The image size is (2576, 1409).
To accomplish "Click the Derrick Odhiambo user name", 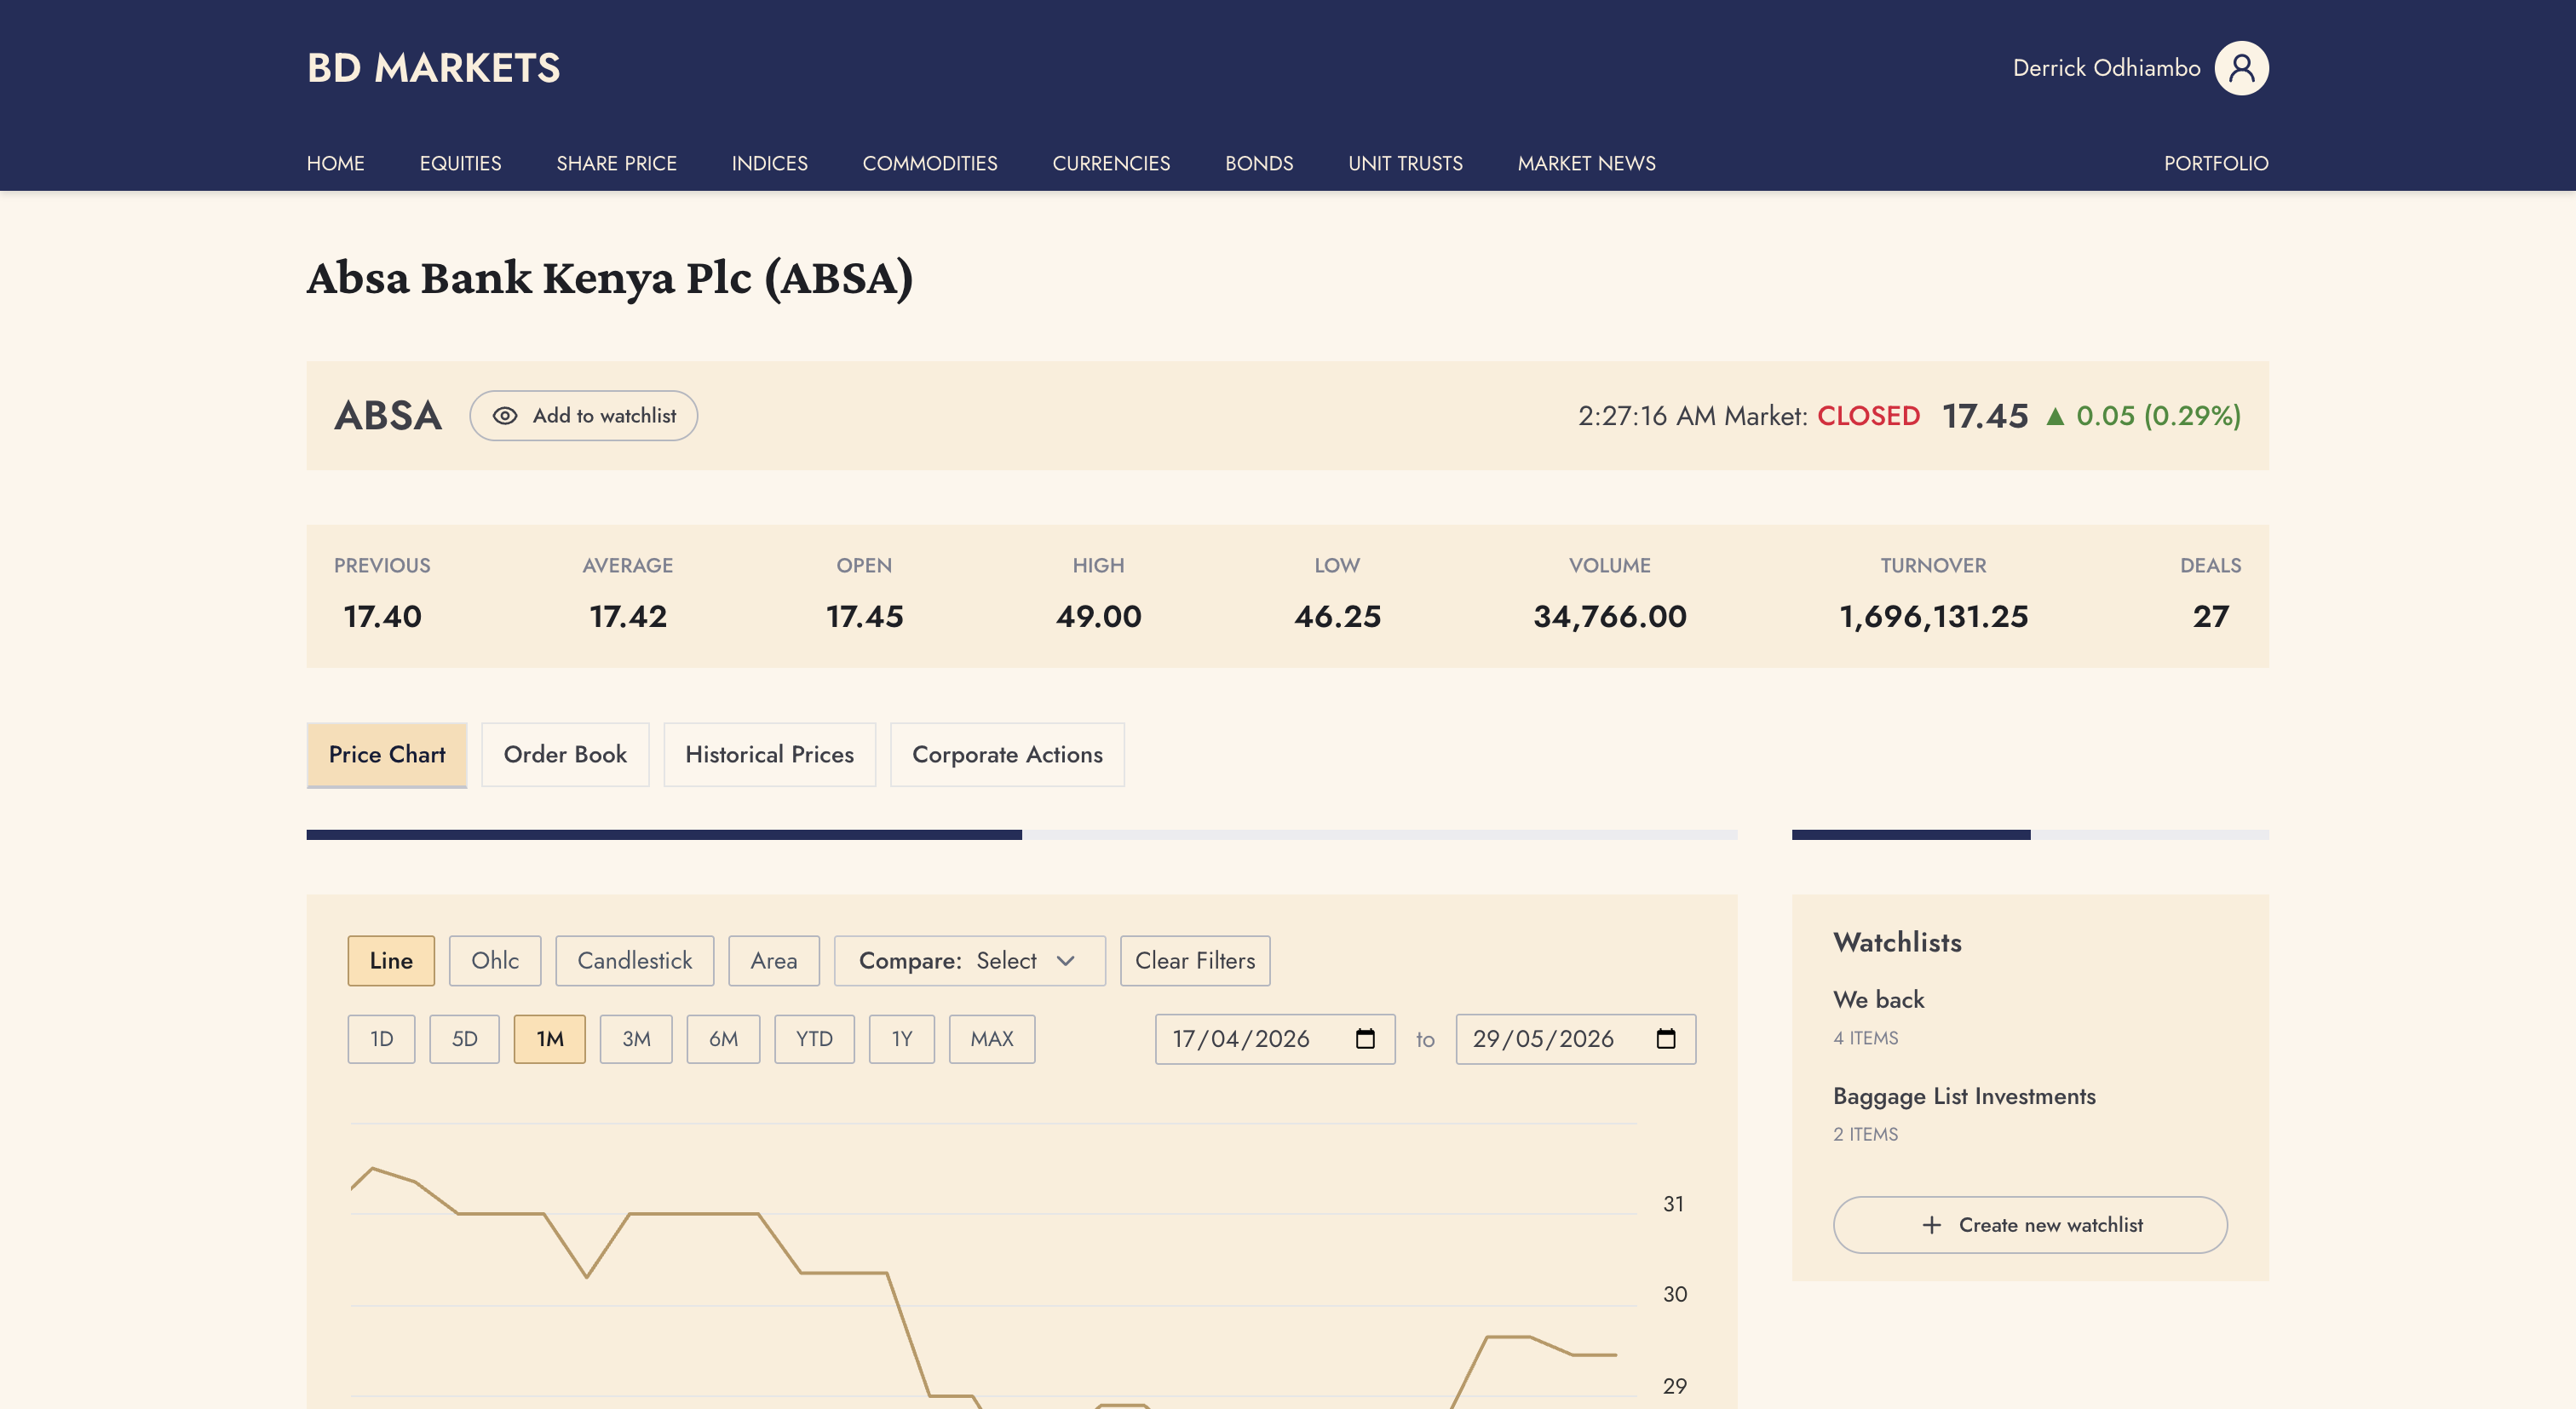I will coord(2106,68).
